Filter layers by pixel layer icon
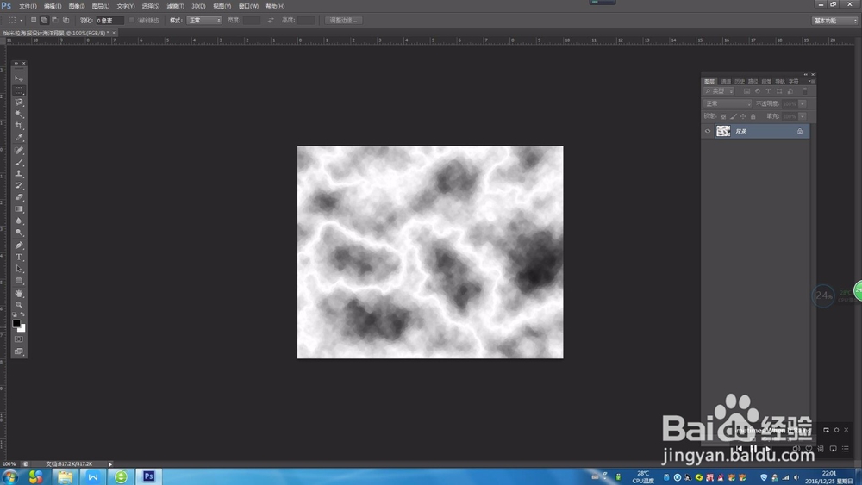The image size is (862, 485). [746, 91]
